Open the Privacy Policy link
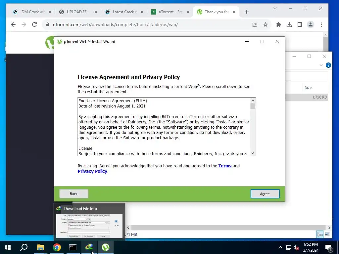 (x=93, y=171)
